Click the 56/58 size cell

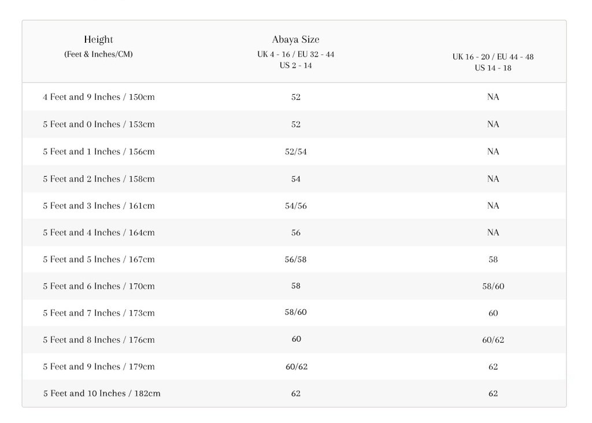pos(295,259)
